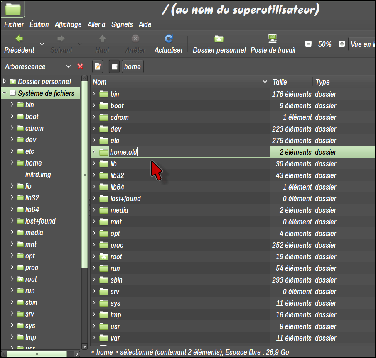Click the zoom out minus icon
The image size is (376, 358).
(308, 44)
